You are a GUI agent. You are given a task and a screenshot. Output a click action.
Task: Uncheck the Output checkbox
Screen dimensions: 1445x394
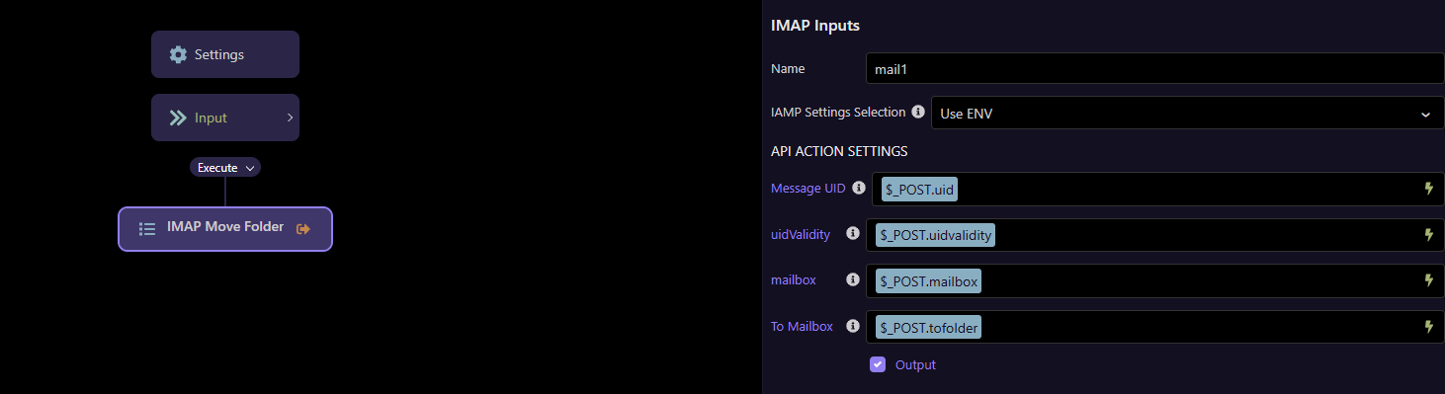tap(878, 364)
